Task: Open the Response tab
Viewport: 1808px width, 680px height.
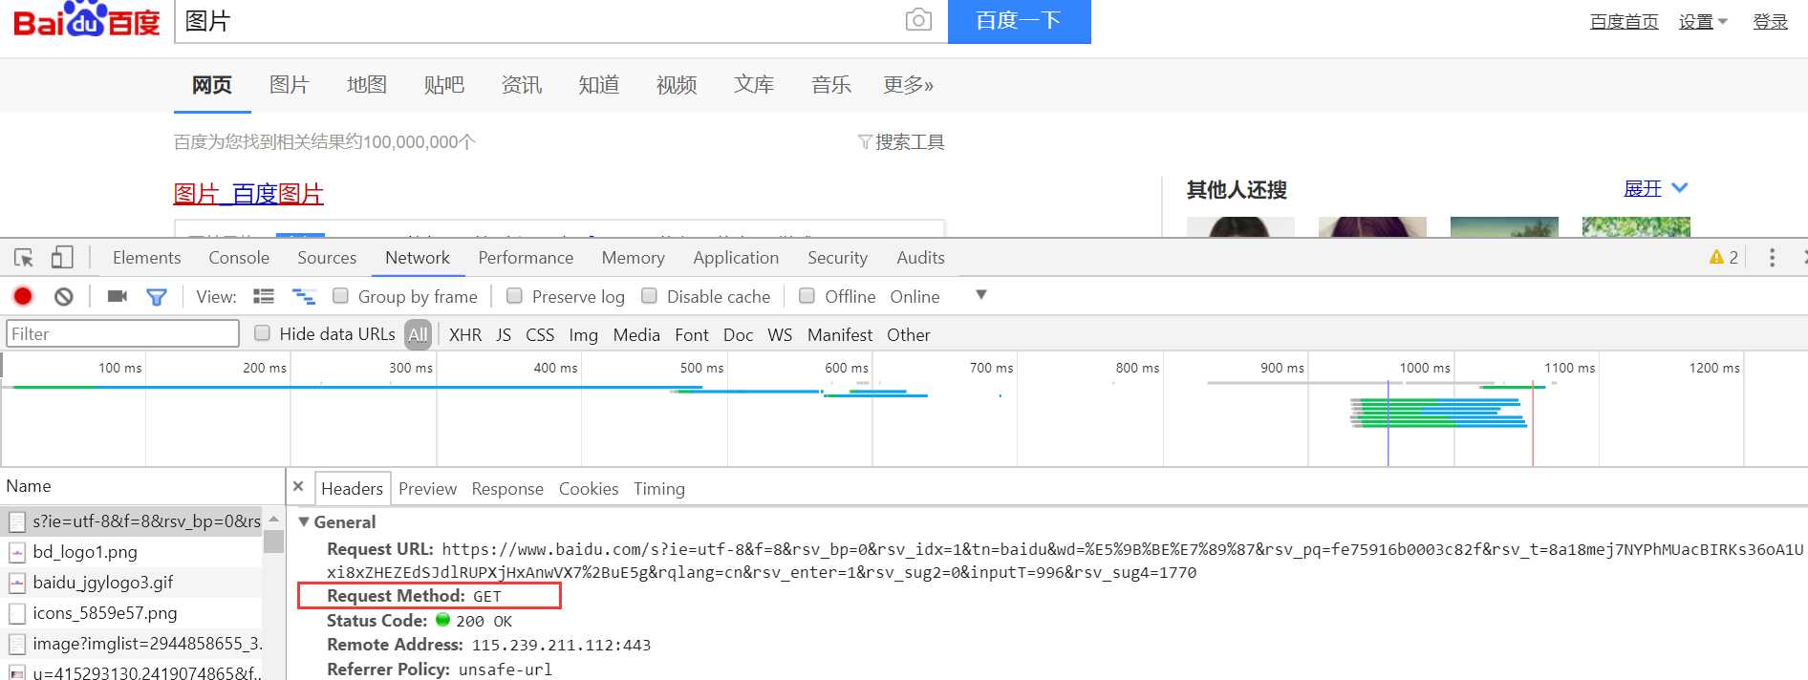Action: click(x=507, y=489)
